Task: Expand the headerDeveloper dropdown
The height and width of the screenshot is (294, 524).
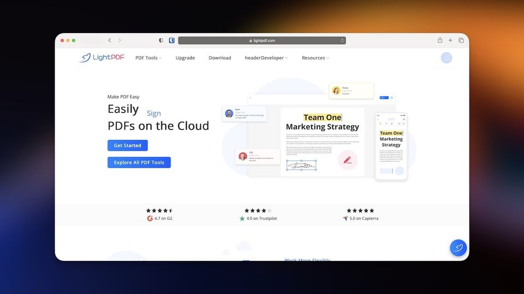Action: (266, 58)
